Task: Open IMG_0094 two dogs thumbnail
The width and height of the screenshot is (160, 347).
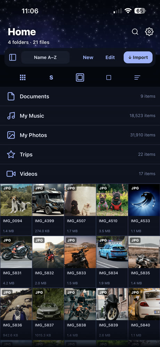Action: point(16,200)
